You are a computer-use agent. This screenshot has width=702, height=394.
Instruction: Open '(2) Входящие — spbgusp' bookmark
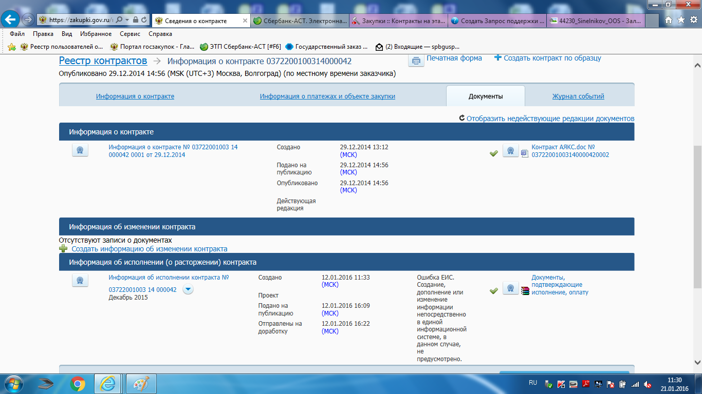click(417, 47)
